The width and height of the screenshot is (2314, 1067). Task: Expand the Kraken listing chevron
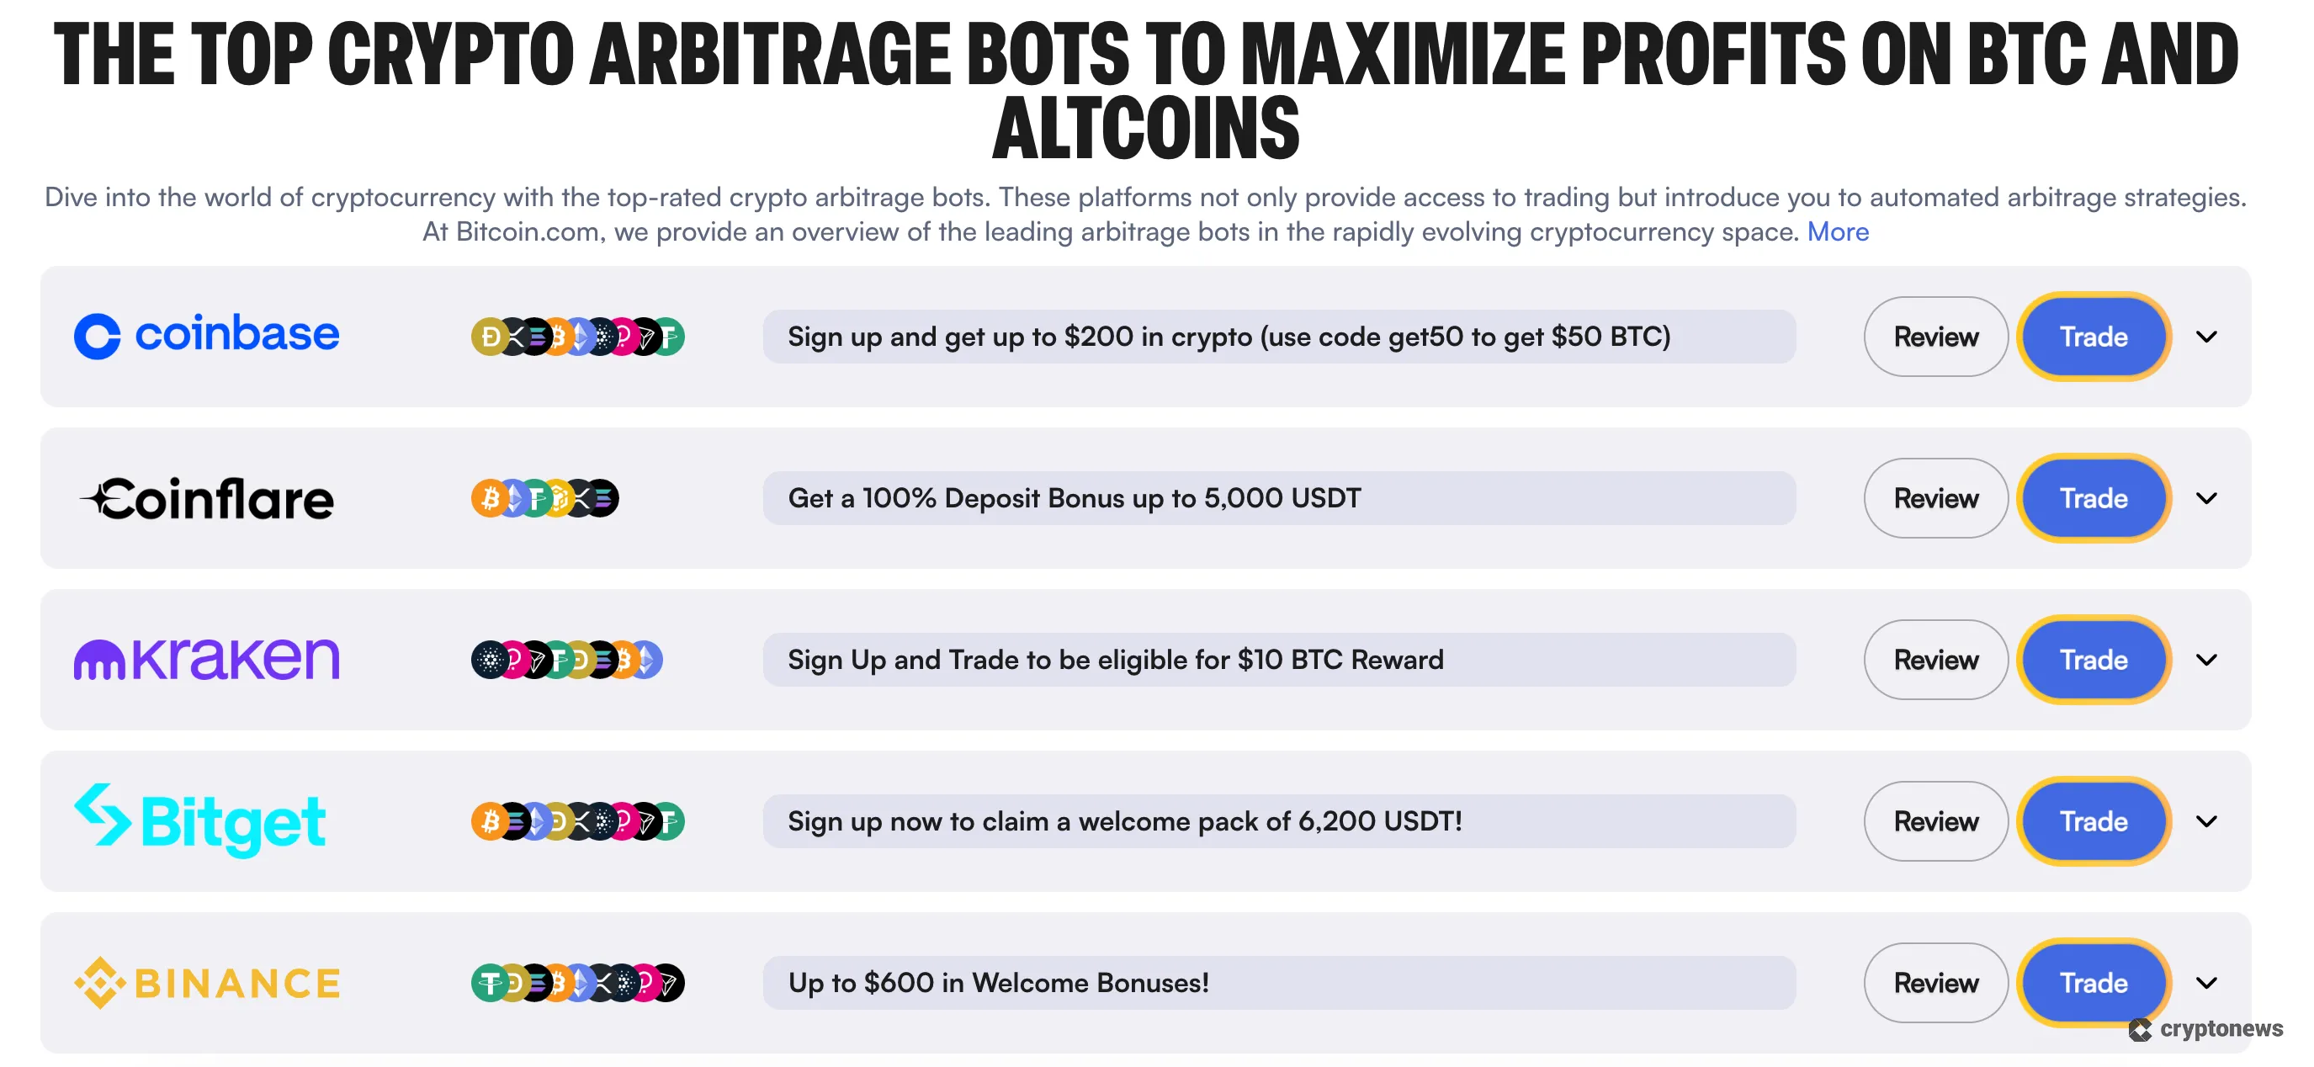(x=2208, y=659)
